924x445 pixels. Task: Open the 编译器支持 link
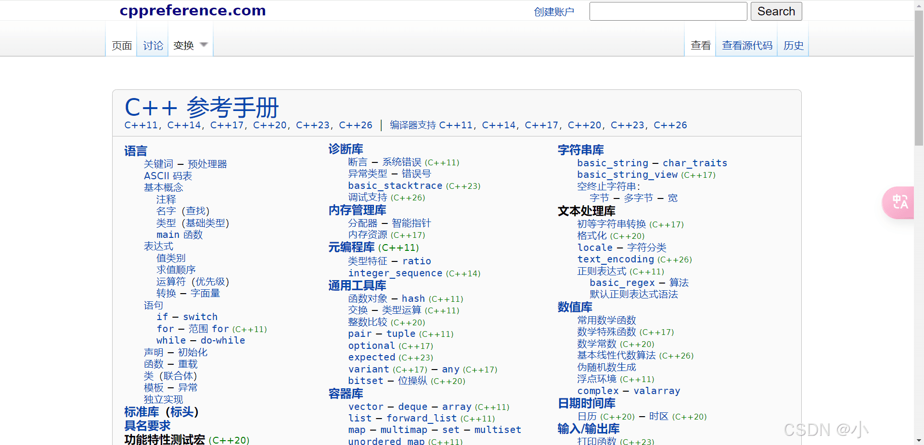coord(413,125)
